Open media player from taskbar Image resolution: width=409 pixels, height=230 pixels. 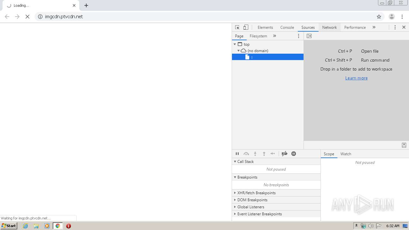coord(47,226)
